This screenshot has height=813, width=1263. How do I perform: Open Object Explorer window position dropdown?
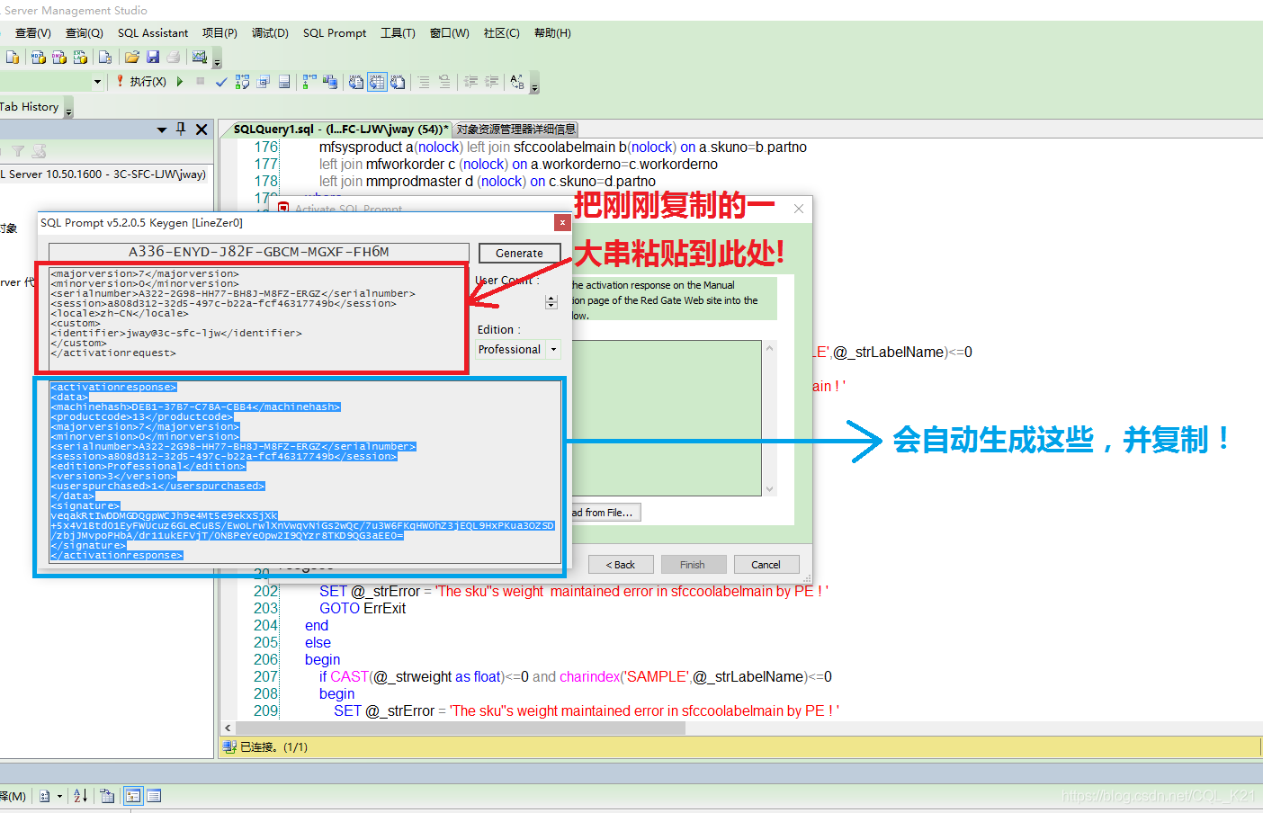point(162,130)
